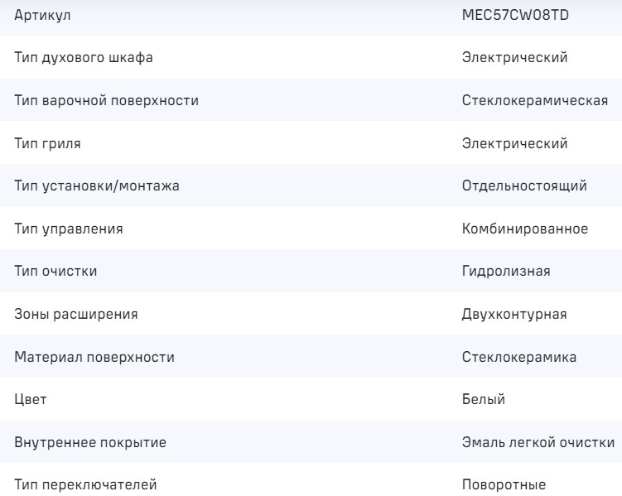Click the 'Поворотные' switch type value
622x496 pixels.
coord(504,485)
